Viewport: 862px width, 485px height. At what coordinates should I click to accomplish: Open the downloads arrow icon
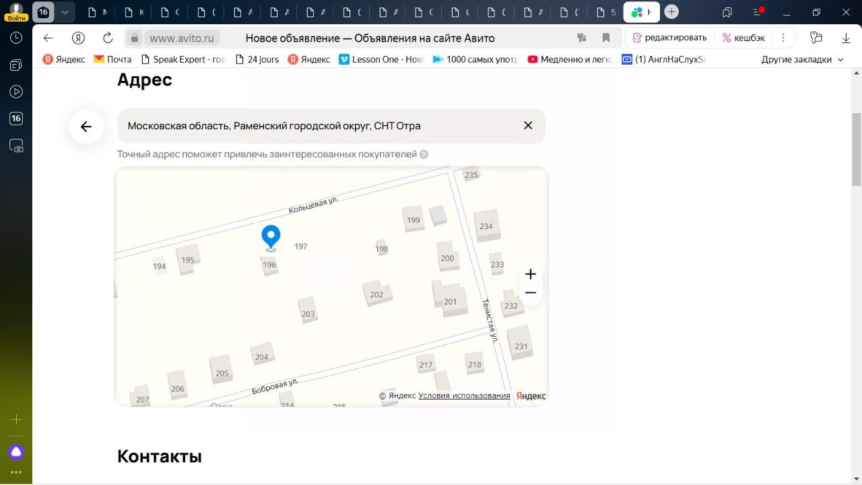tap(846, 38)
